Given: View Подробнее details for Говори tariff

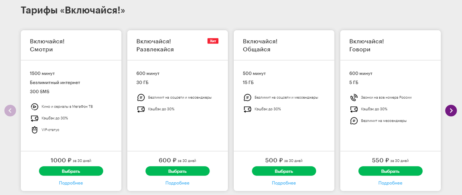Looking at the screenshot, I should tap(390, 183).
